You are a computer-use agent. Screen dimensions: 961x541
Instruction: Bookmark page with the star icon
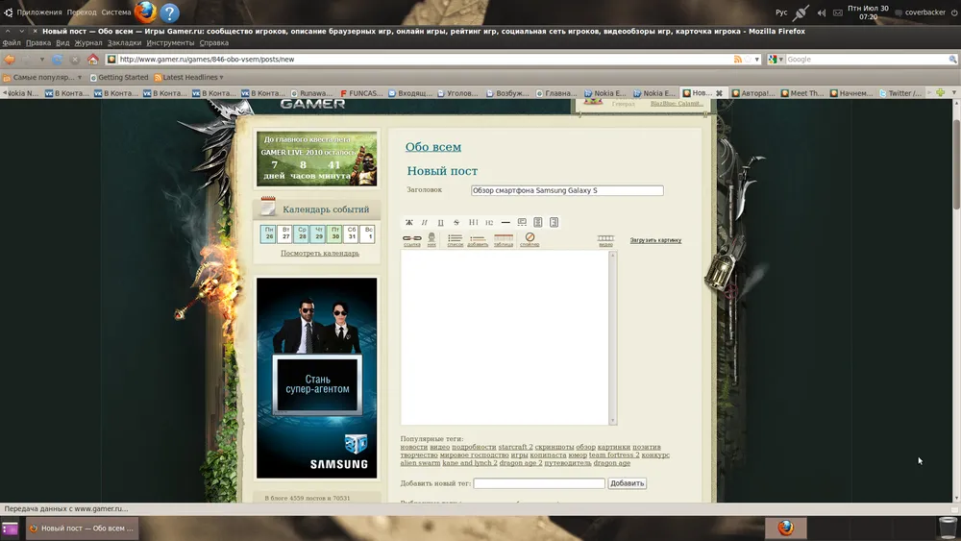pyautogui.click(x=748, y=60)
